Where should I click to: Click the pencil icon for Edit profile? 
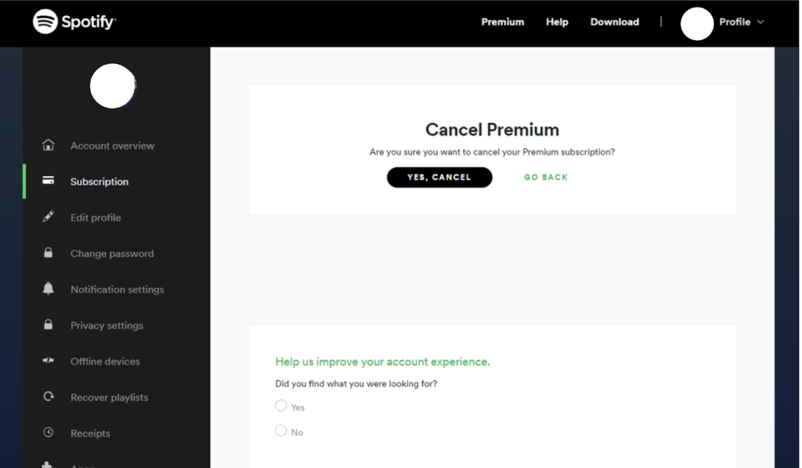click(48, 216)
